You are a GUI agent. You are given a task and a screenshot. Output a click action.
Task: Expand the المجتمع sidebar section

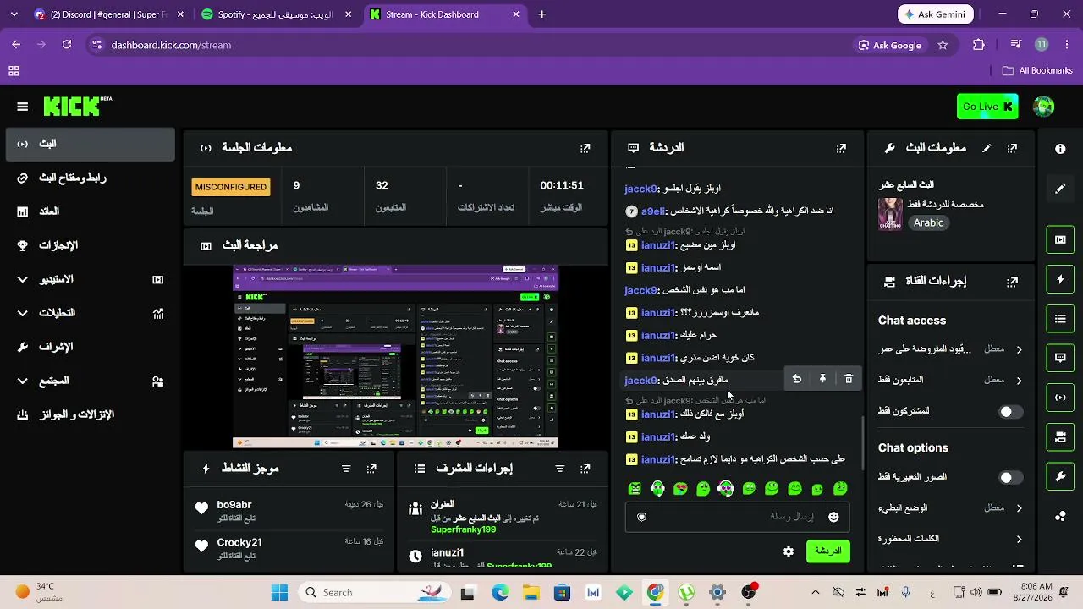click(23, 381)
